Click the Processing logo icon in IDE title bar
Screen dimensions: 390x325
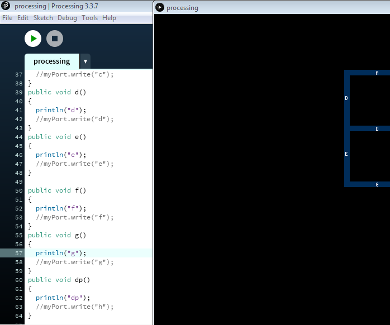point(6,6)
